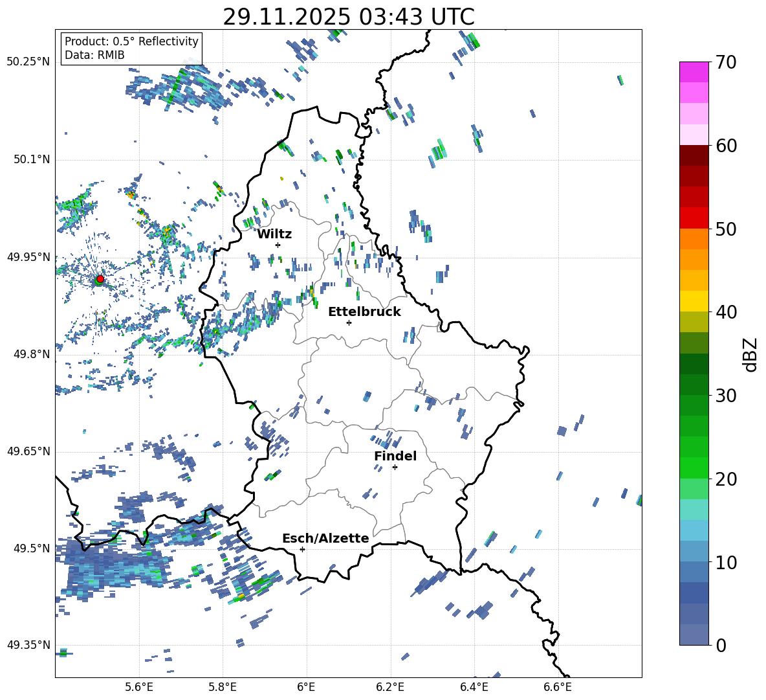This screenshot has width=766, height=700.
Task: Click the Product 0.5° Reflectivity info box
Action: pyautogui.click(x=131, y=49)
